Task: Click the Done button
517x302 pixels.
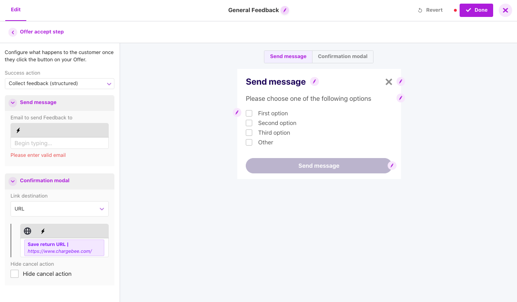Action: (476, 10)
